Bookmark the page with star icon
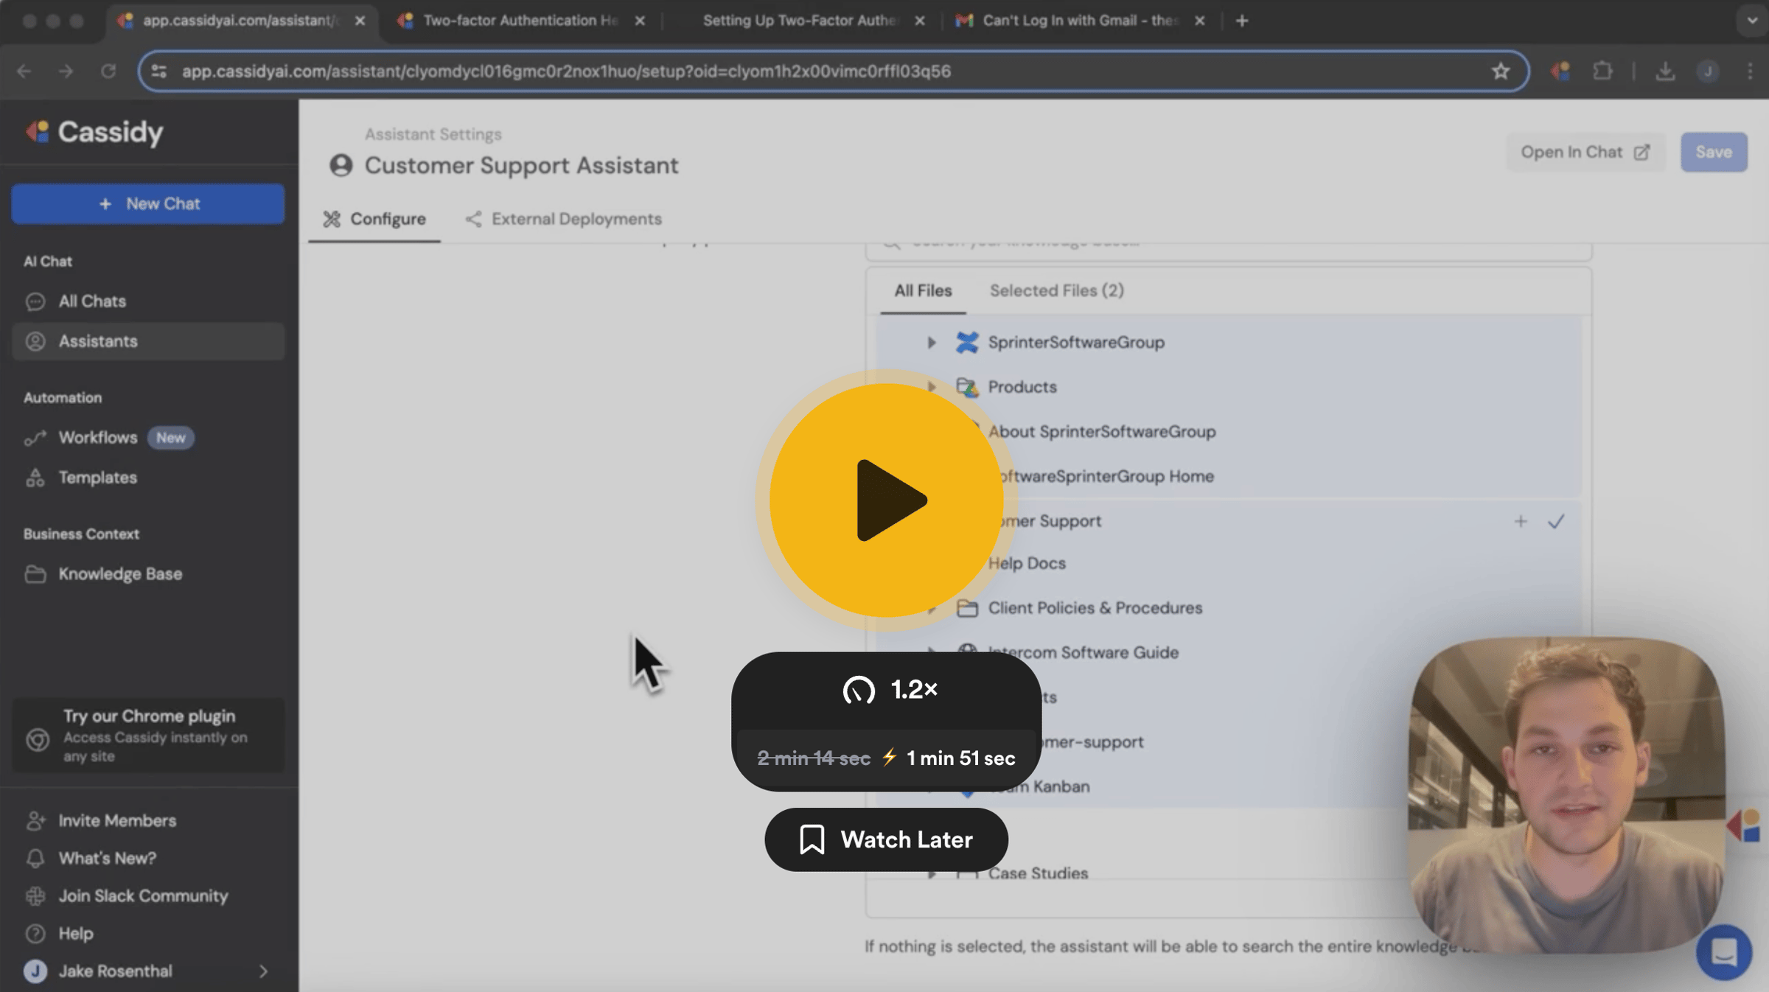The width and height of the screenshot is (1769, 992). click(x=1501, y=71)
